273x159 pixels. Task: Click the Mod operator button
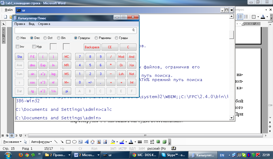click(121, 56)
